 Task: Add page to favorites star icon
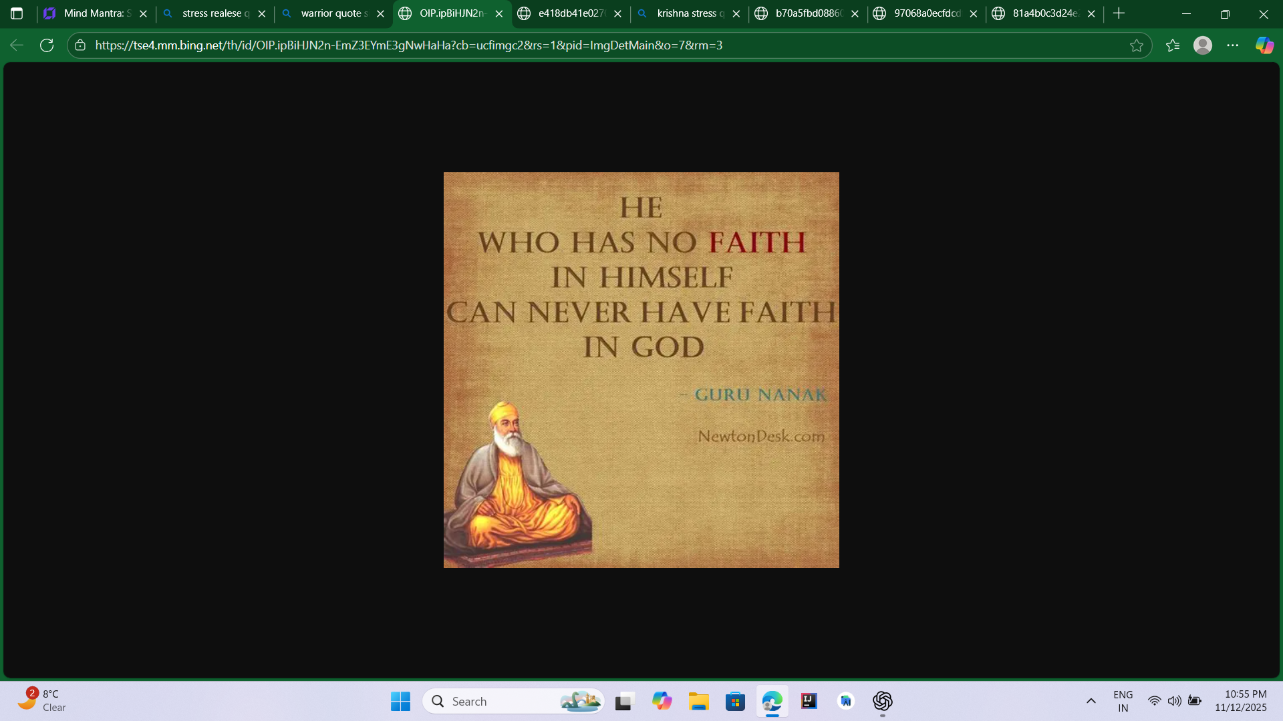click(x=1136, y=45)
